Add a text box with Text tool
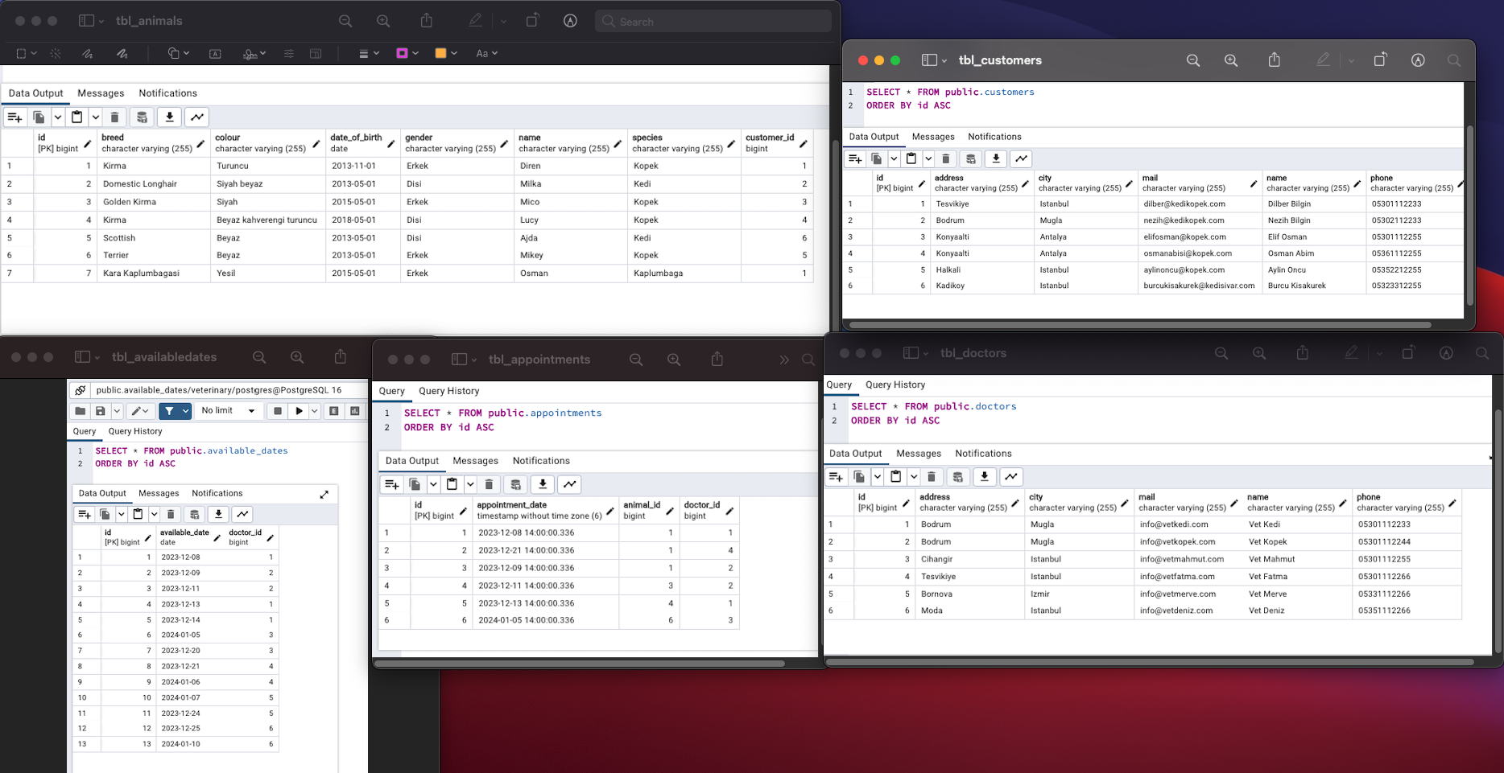This screenshot has height=773, width=1504. (x=215, y=53)
